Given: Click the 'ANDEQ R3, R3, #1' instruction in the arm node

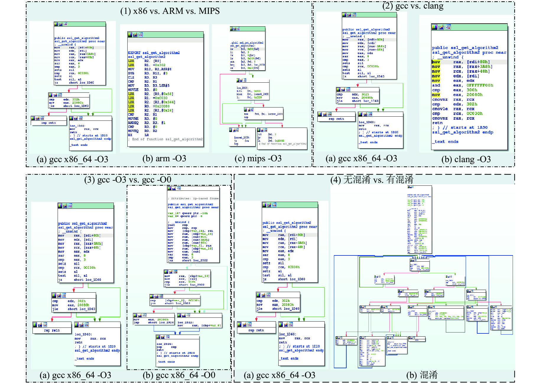Looking at the screenshot, I should tap(147, 123).
